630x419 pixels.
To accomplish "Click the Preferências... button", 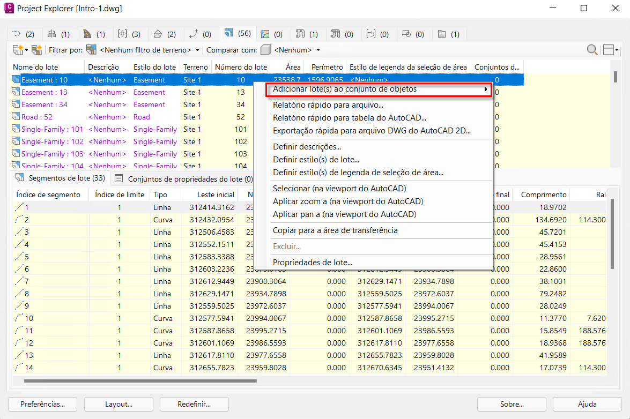I will click(x=43, y=404).
